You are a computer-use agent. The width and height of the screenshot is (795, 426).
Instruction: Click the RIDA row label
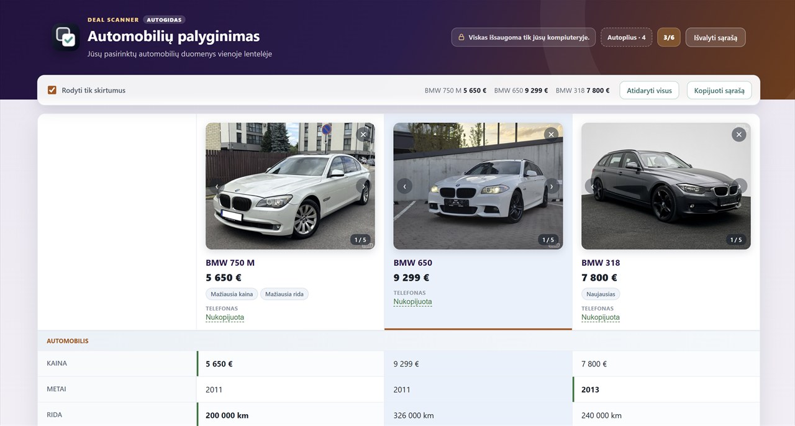(55, 415)
